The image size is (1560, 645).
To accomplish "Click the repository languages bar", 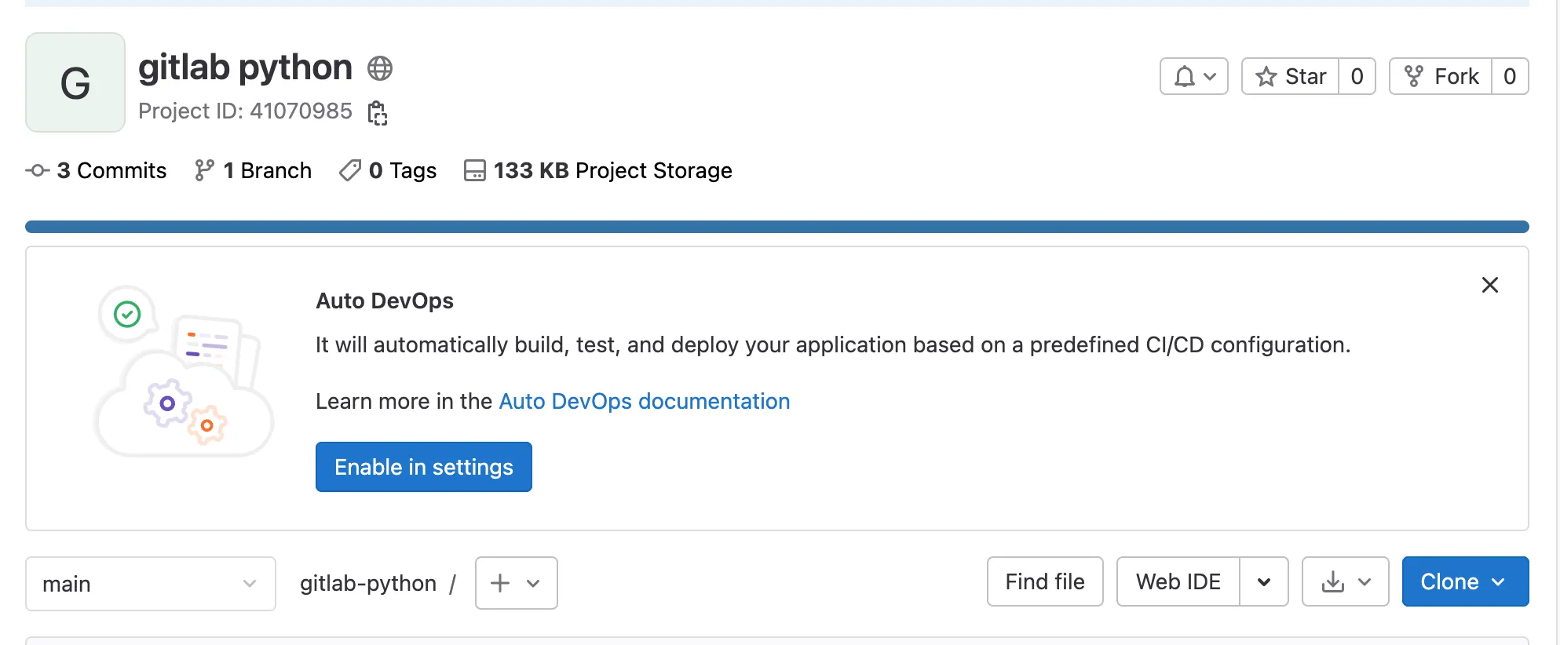I will click(x=777, y=227).
